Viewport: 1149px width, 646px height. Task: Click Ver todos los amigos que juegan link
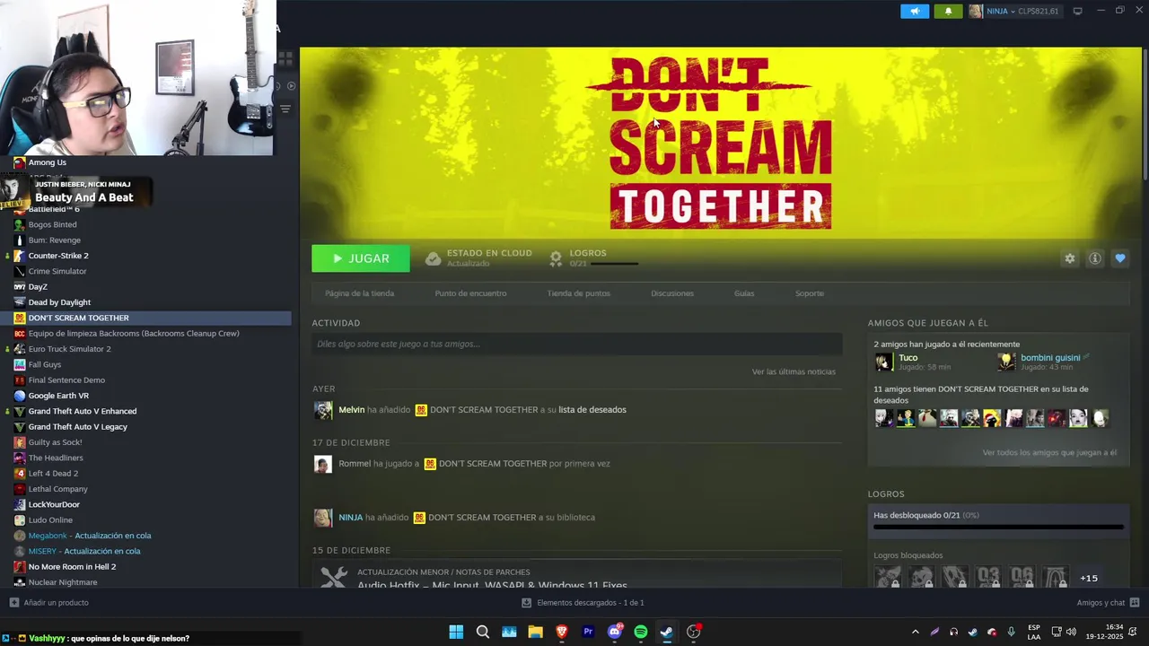1049,453
